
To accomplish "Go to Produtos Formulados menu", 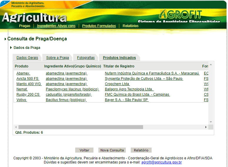I will (x=99, y=26).
